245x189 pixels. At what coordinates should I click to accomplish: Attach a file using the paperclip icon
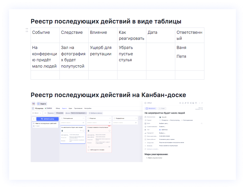click(x=185, y=103)
